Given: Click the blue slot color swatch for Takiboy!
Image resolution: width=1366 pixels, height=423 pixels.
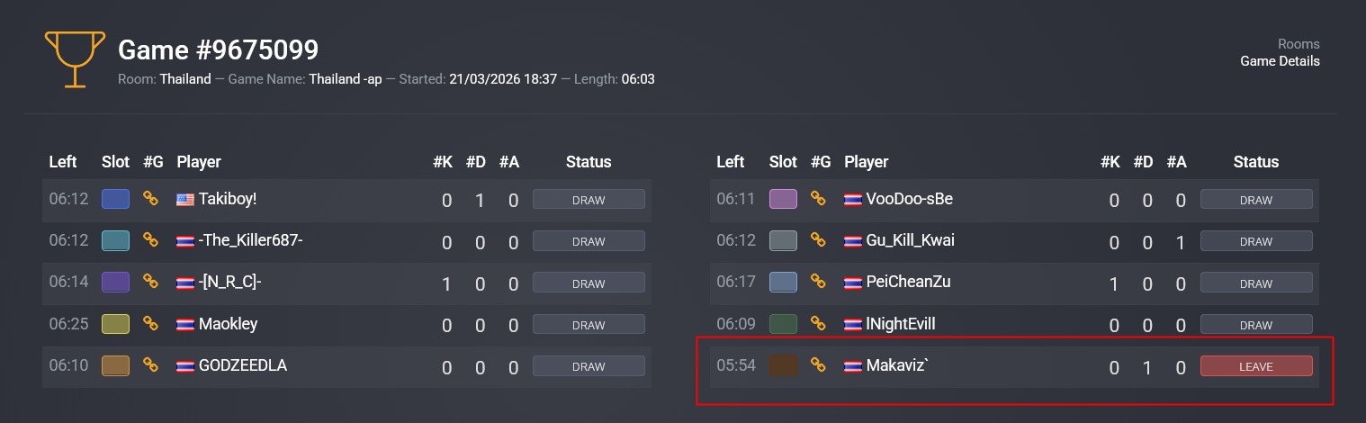Looking at the screenshot, I should 115,199.
